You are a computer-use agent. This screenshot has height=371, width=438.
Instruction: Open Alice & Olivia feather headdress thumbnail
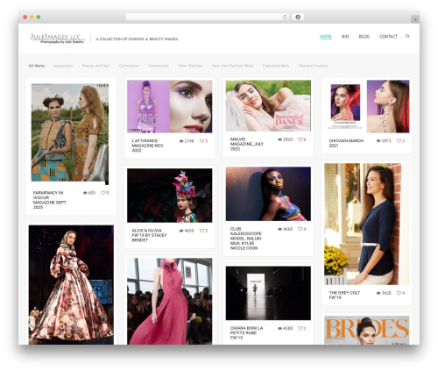[x=170, y=196]
